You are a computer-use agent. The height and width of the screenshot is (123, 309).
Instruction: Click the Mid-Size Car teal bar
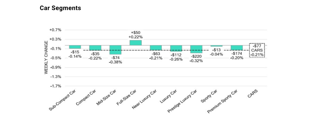click(x=115, y=50)
